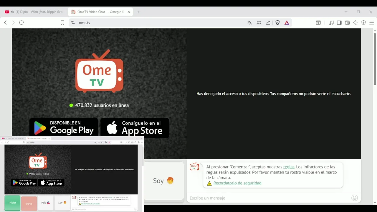377x212 pixels.
Task: Close the OmeTV Video Chat tab
Action: [x=129, y=12]
